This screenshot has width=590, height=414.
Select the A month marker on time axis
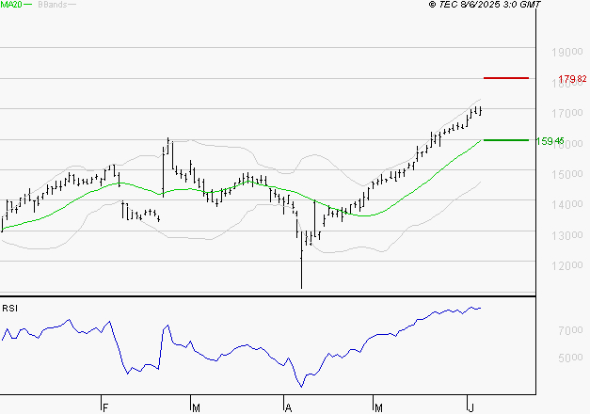pos(287,406)
